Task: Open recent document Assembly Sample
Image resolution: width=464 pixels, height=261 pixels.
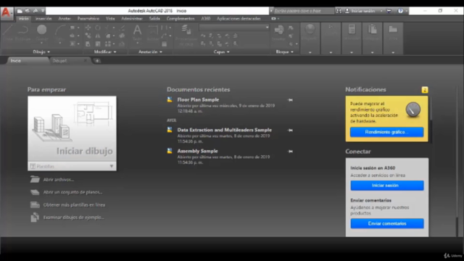Action: click(197, 151)
